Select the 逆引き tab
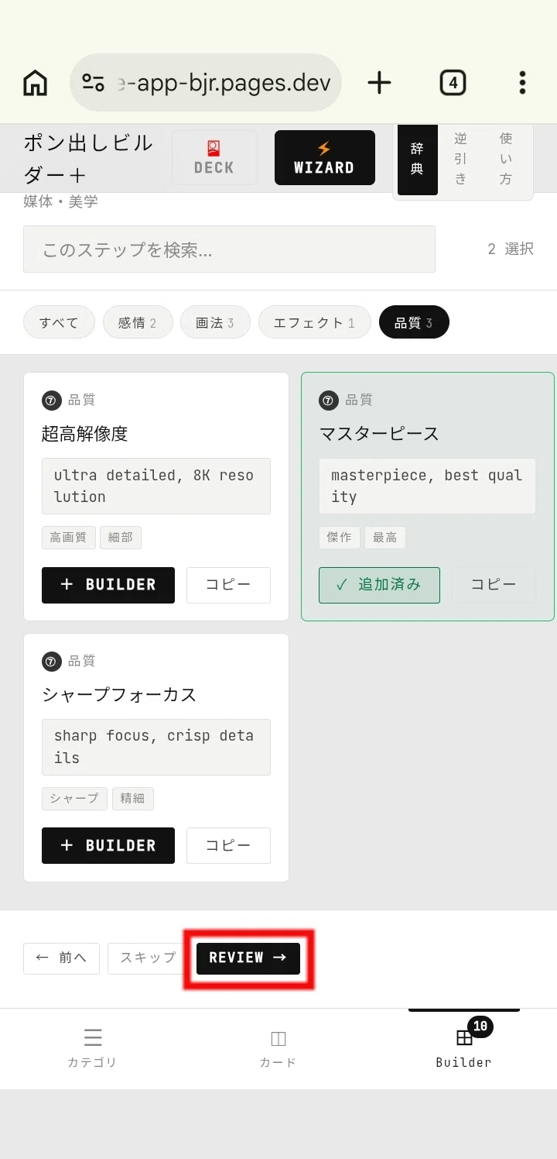The image size is (557, 1159). pos(461,159)
